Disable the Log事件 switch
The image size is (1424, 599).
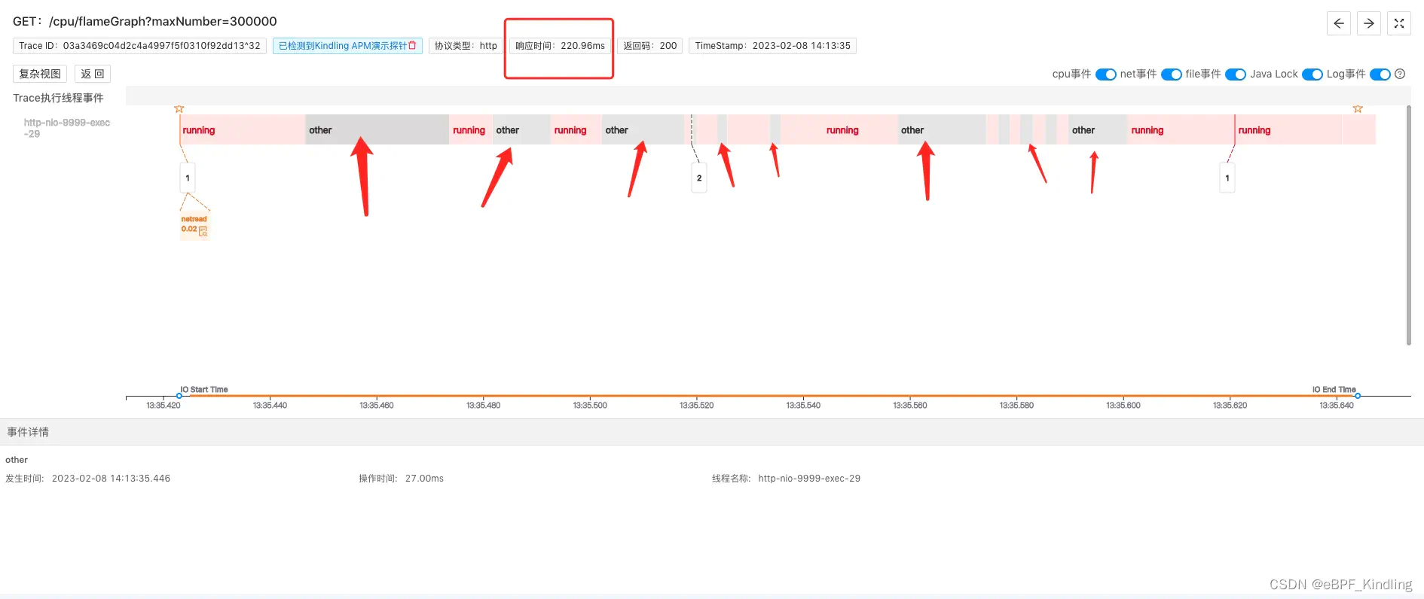pyautogui.click(x=1380, y=74)
